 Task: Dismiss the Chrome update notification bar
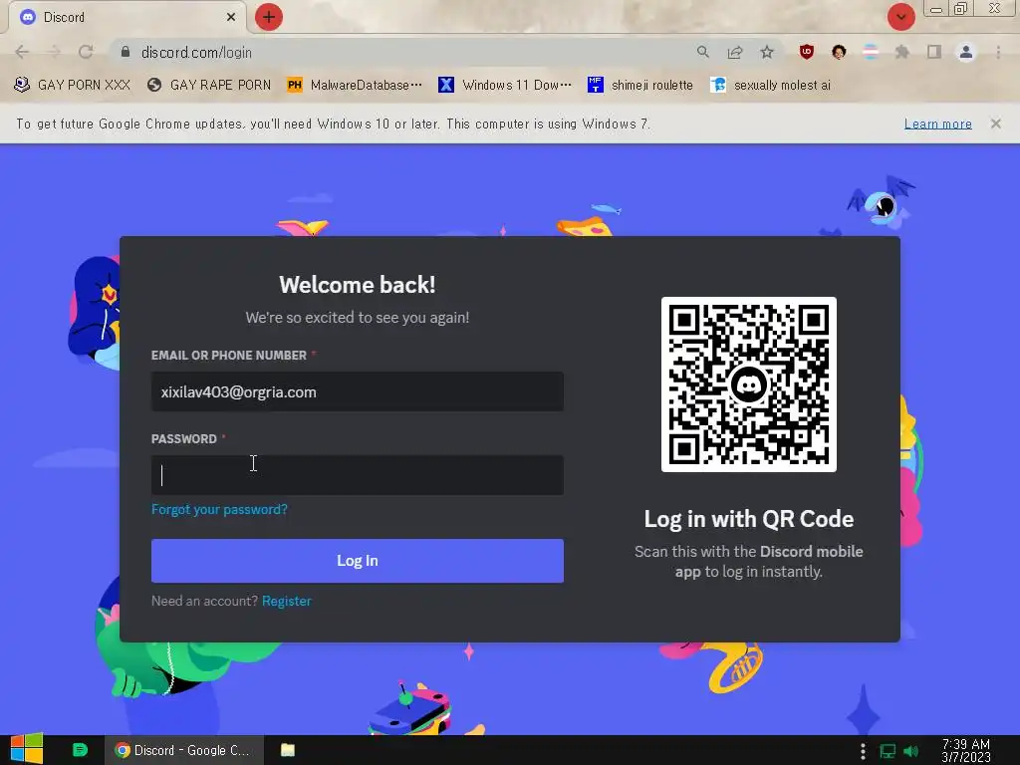click(995, 124)
